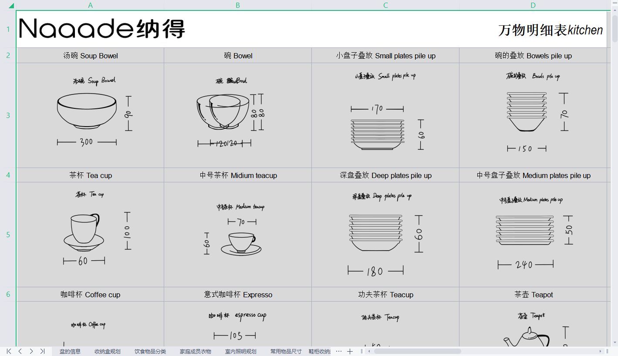Switch to 收纳盒规划 sheet tab
The width and height of the screenshot is (618, 356).
(x=108, y=351)
